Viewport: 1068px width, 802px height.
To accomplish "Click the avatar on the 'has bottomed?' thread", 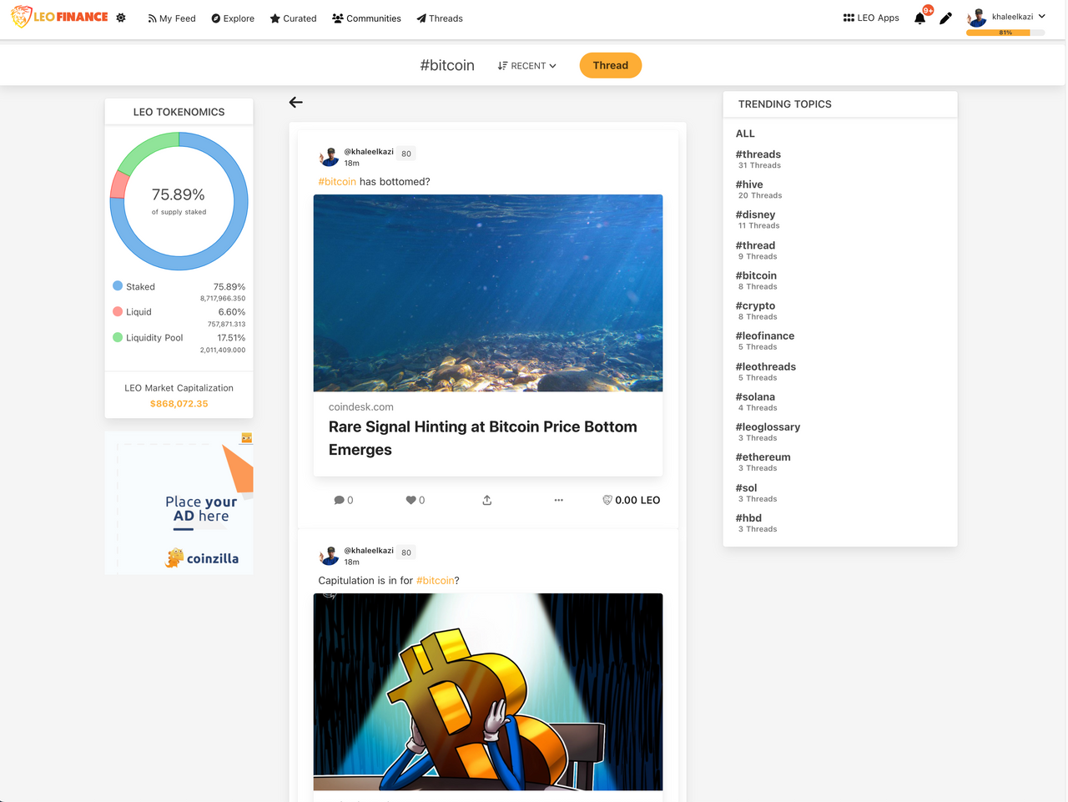I will click(x=329, y=157).
